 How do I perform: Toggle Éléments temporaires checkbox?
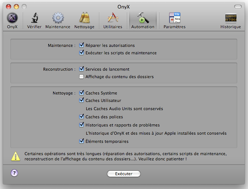(81, 141)
